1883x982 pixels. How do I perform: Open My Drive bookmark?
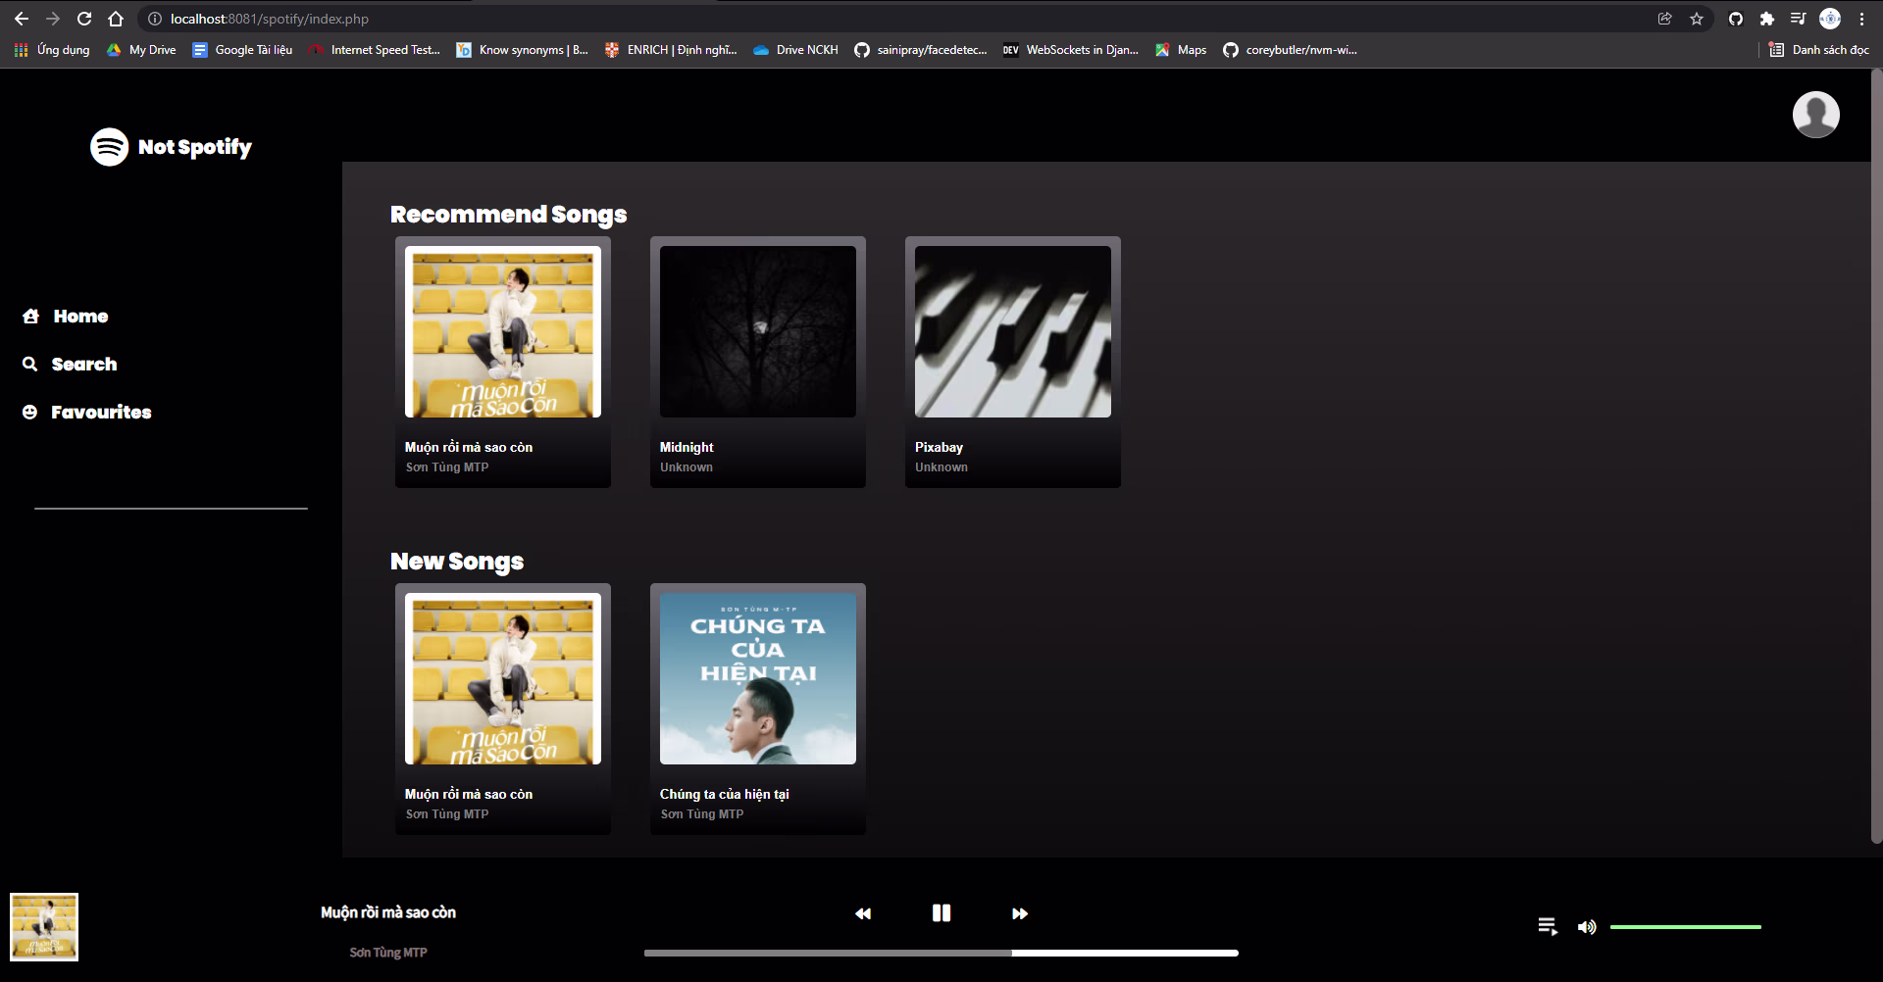pos(141,50)
